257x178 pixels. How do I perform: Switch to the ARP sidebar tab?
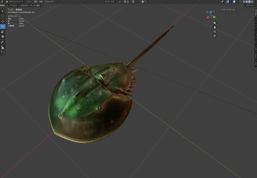tap(255, 49)
